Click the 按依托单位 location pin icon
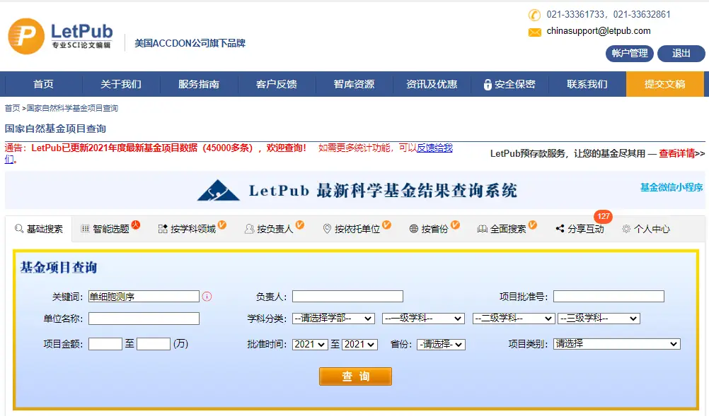Image resolution: width=709 pixels, height=416 pixels. (x=326, y=229)
